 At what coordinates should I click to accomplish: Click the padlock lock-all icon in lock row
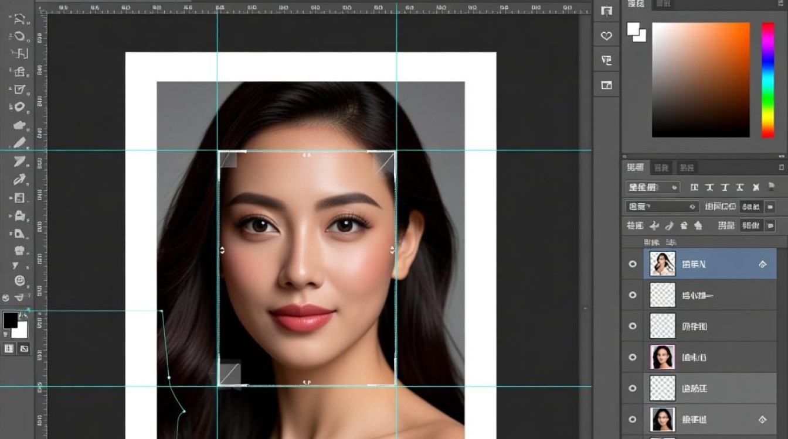[x=698, y=225]
